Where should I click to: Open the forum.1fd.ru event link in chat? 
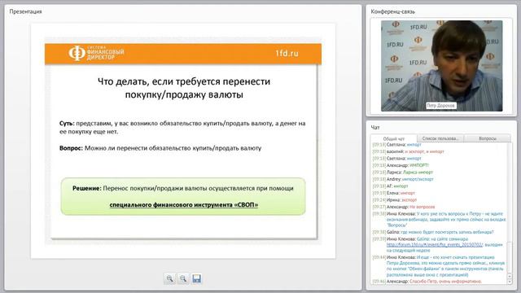click(434, 245)
